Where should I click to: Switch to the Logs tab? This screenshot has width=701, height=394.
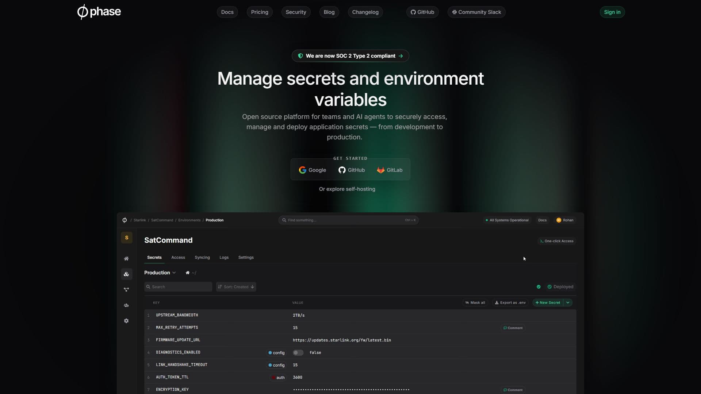click(224, 258)
